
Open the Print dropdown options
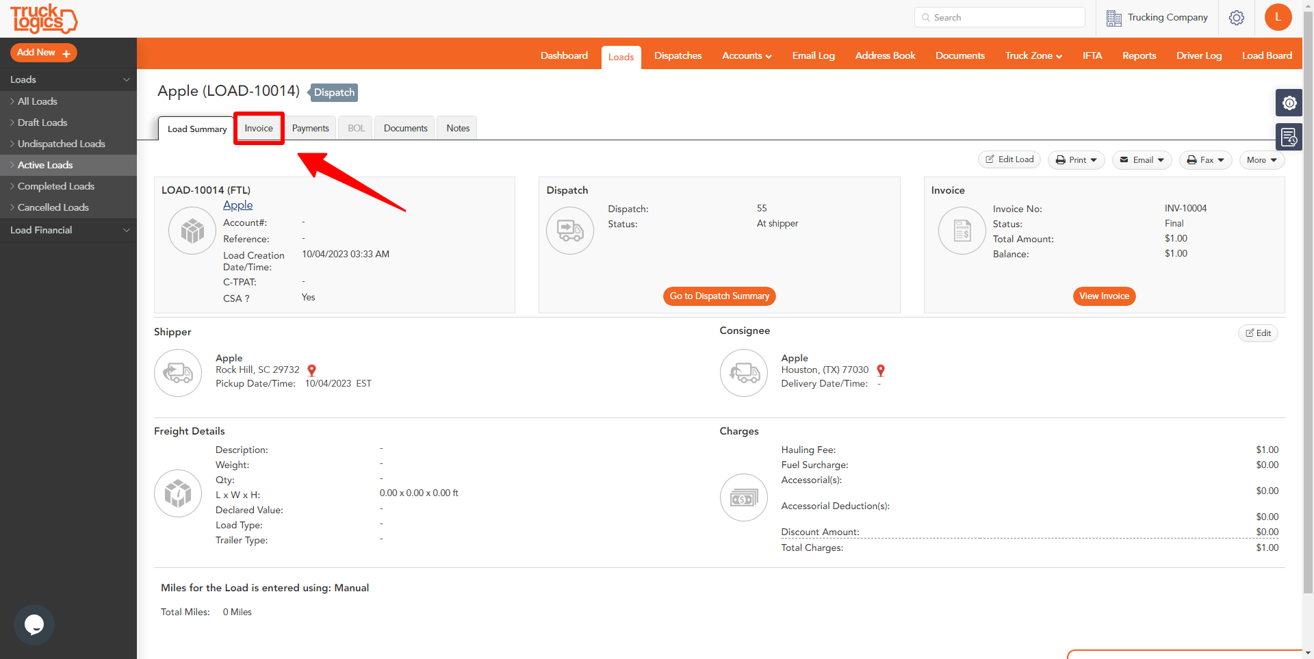pyautogui.click(x=1076, y=159)
